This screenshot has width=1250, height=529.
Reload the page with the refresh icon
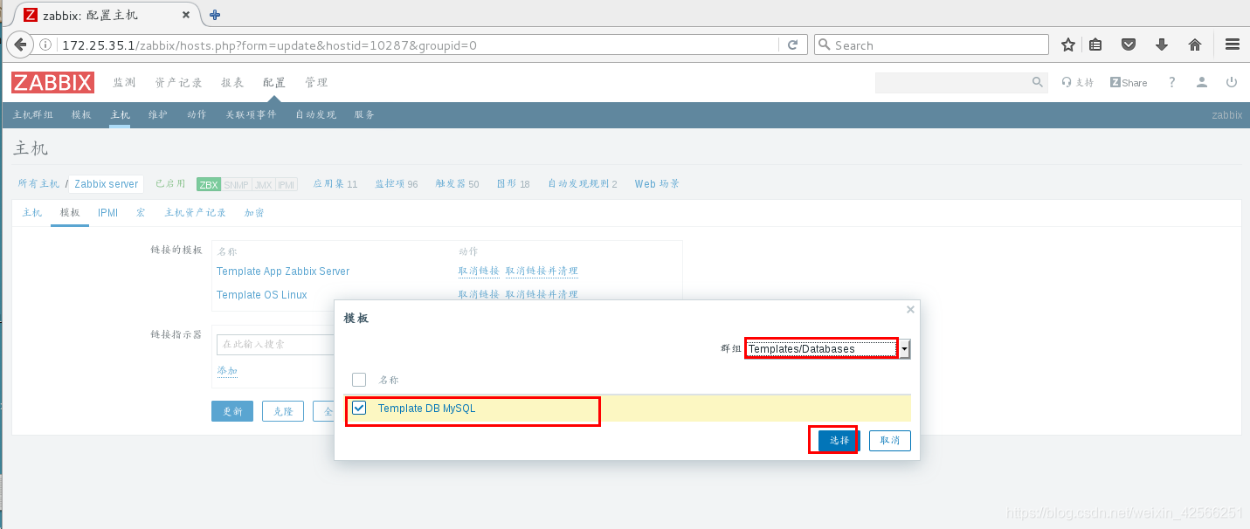[793, 45]
